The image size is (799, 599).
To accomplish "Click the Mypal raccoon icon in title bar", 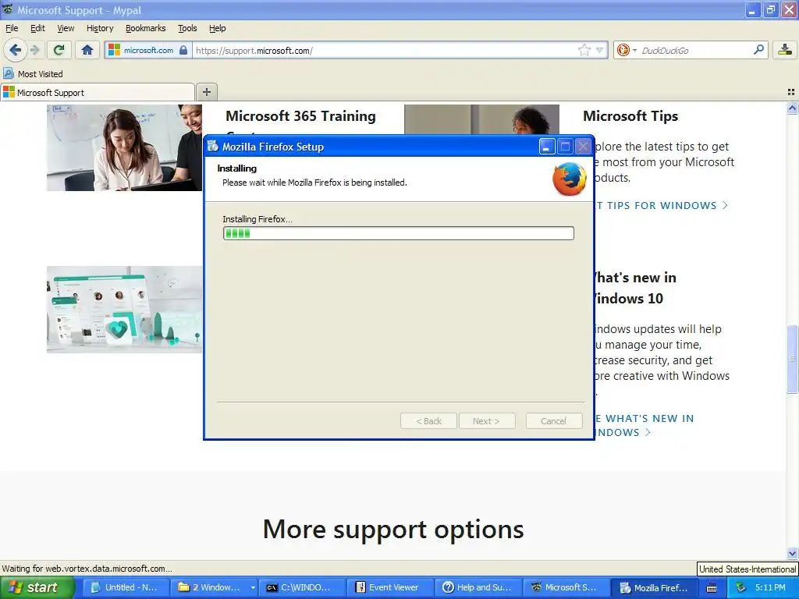I will click(x=8, y=9).
